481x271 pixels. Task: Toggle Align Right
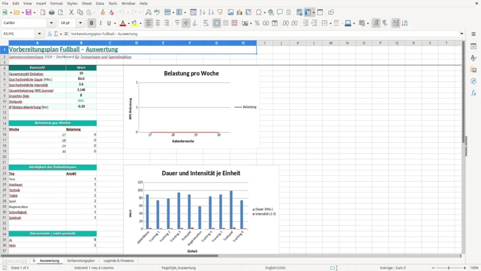(x=167, y=23)
